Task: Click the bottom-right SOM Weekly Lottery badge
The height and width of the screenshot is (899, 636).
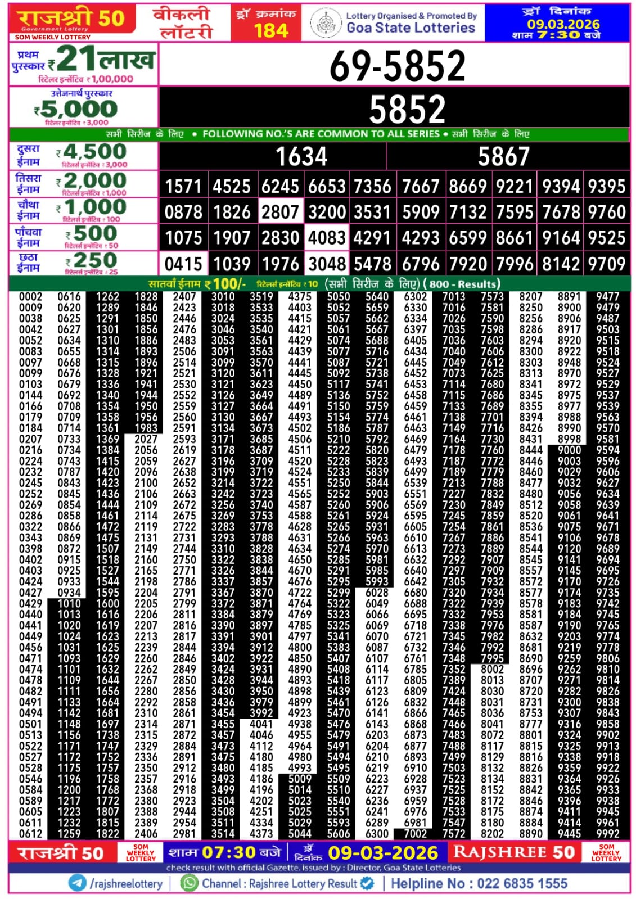Action: (x=606, y=852)
